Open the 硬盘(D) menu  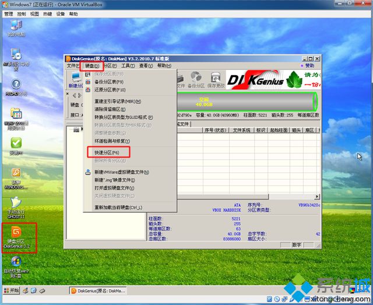(92, 66)
